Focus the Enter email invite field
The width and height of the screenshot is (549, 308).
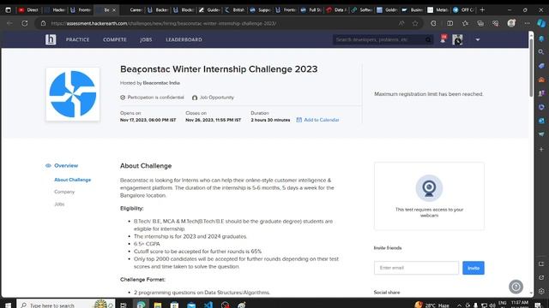coord(416,268)
